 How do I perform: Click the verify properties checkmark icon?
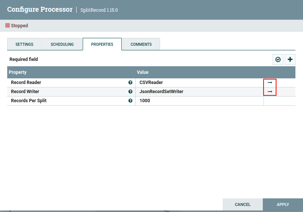278,59
